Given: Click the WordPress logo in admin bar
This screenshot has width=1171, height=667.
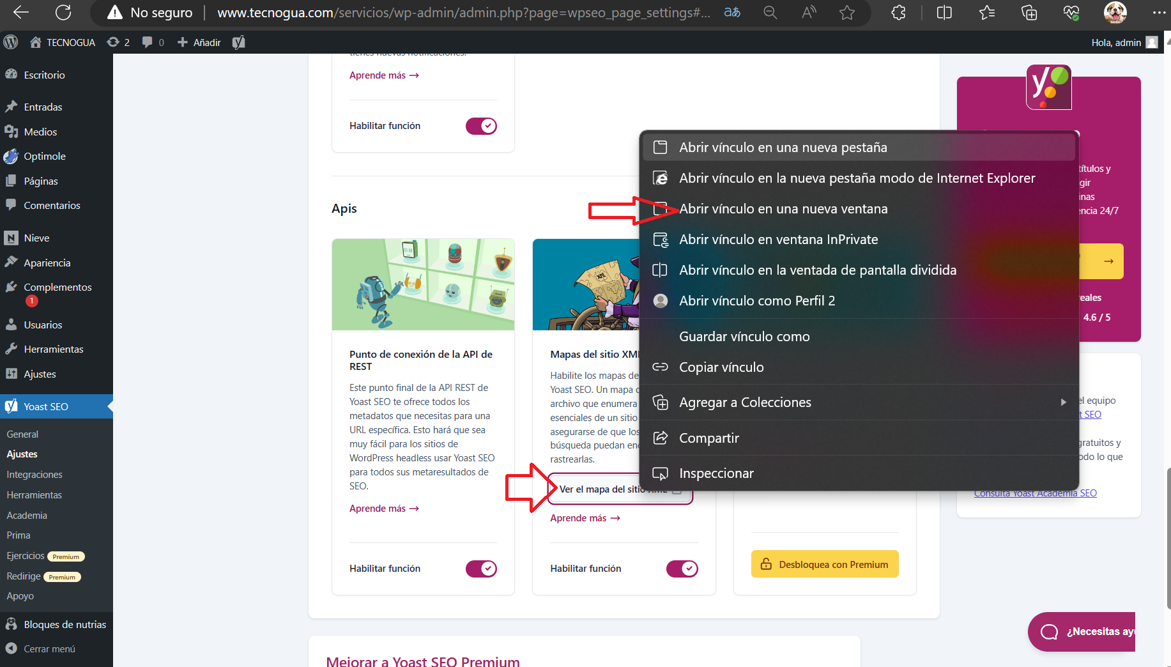Looking at the screenshot, I should (x=11, y=42).
